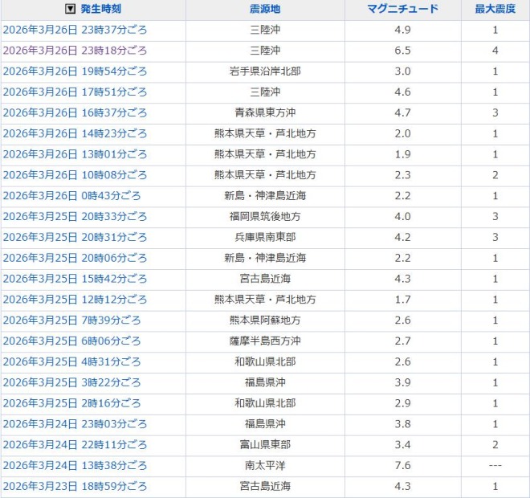Image resolution: width=530 pixels, height=498 pixels.
Task: Open the 3月26日 17時51分ごろ earthquake entry
Action: click(75, 92)
